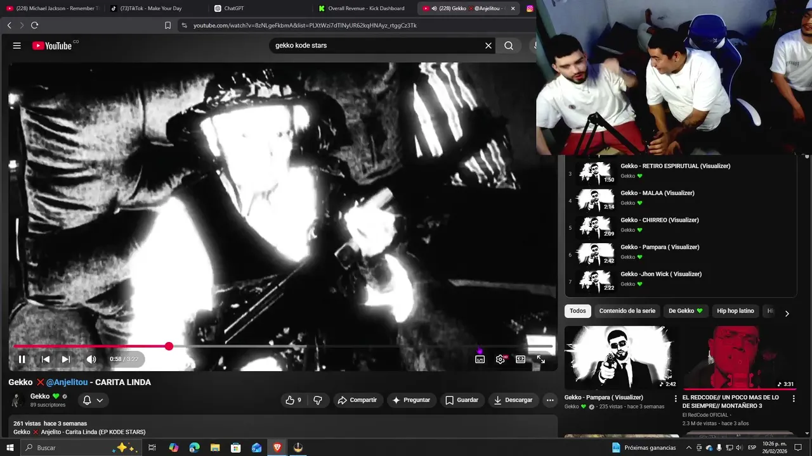Open File Explorer from taskbar

pos(215,448)
